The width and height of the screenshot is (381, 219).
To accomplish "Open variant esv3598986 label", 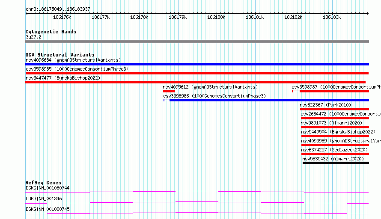I will (214, 96).
